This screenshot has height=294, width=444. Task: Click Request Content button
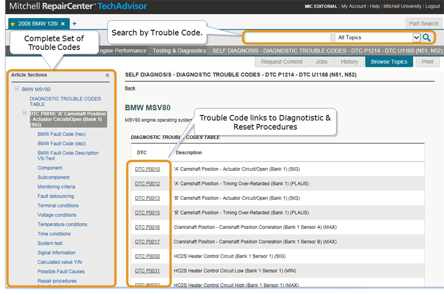click(282, 62)
